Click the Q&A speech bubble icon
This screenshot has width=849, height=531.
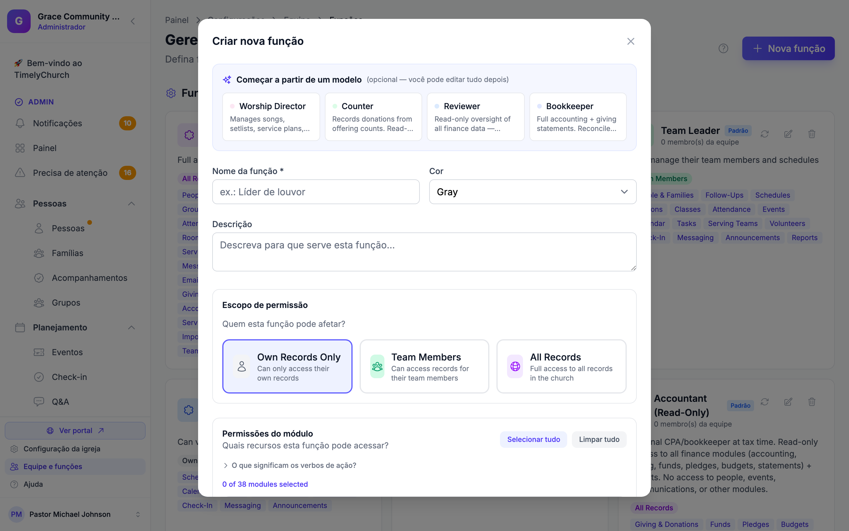point(39,401)
